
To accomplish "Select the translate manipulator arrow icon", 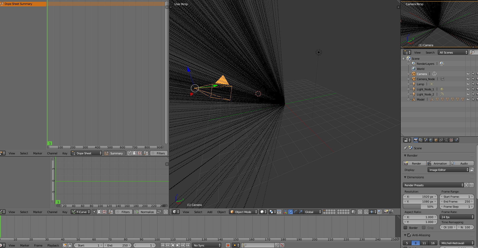I will pos(290,212).
